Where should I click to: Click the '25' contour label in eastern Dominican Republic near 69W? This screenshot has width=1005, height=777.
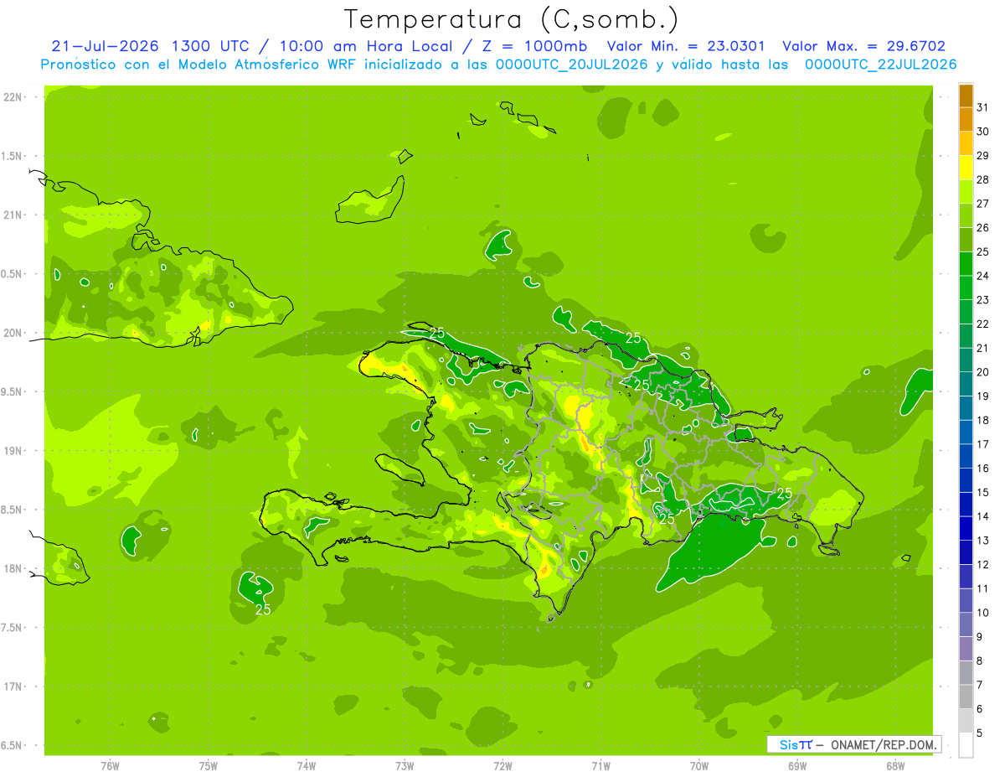785,493
